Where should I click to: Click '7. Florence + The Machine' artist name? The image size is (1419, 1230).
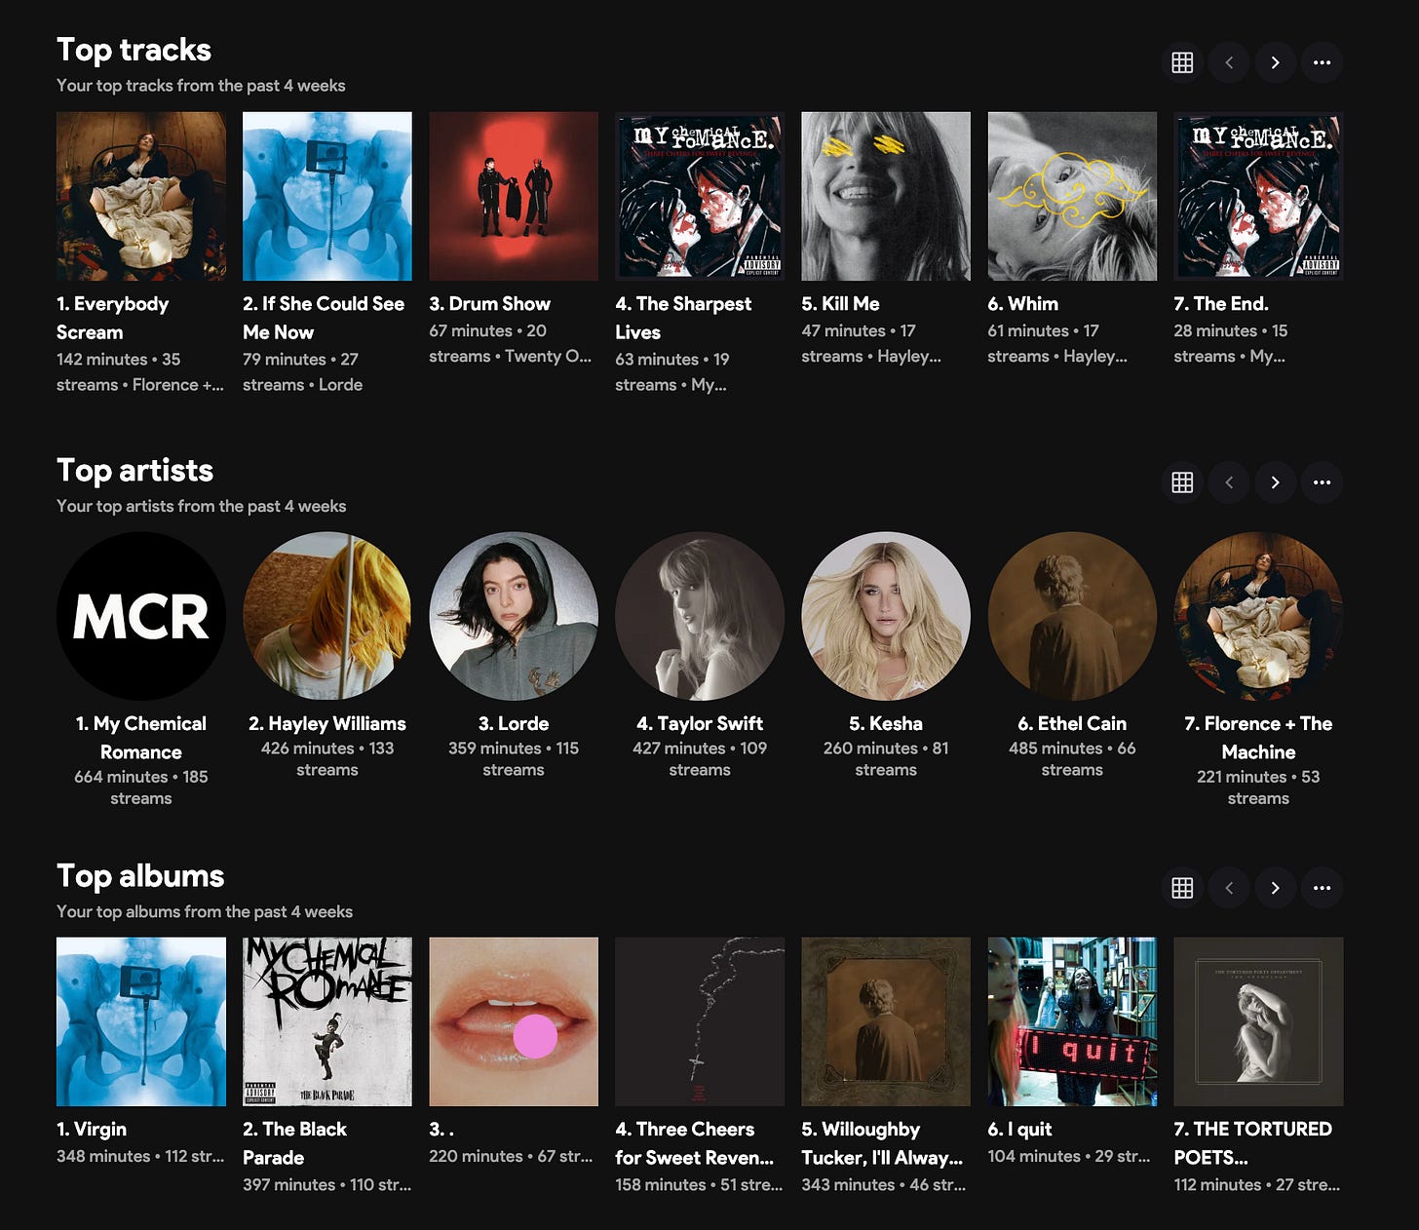[x=1258, y=738]
